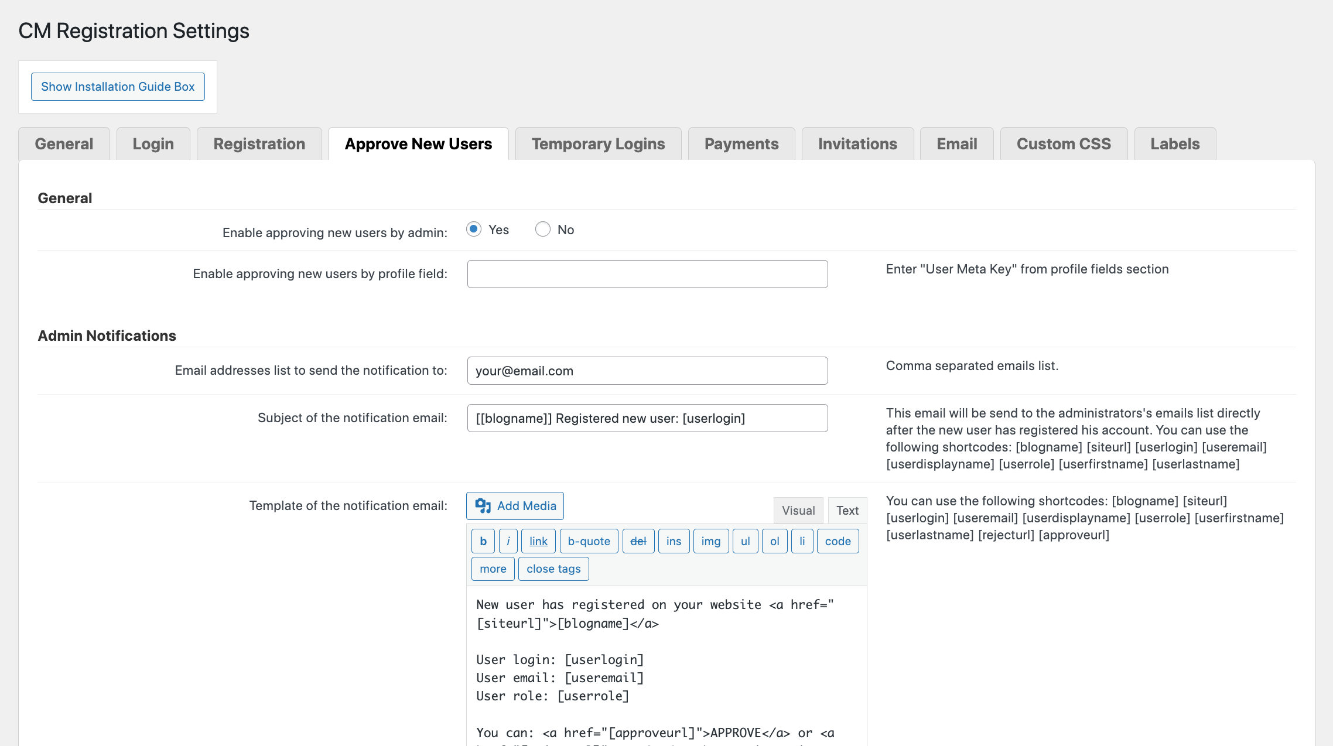The height and width of the screenshot is (746, 1333).
Task: Click inside the email template text area
Action: [x=666, y=666]
